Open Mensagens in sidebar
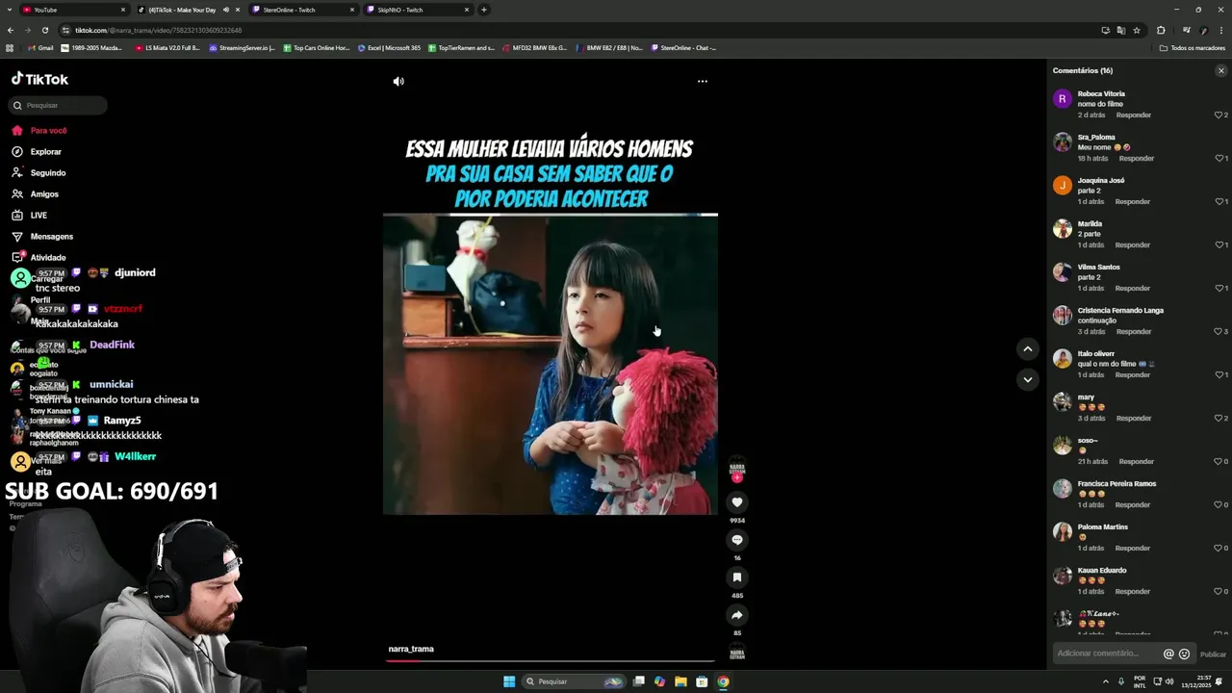The width and height of the screenshot is (1232, 693). point(51,237)
